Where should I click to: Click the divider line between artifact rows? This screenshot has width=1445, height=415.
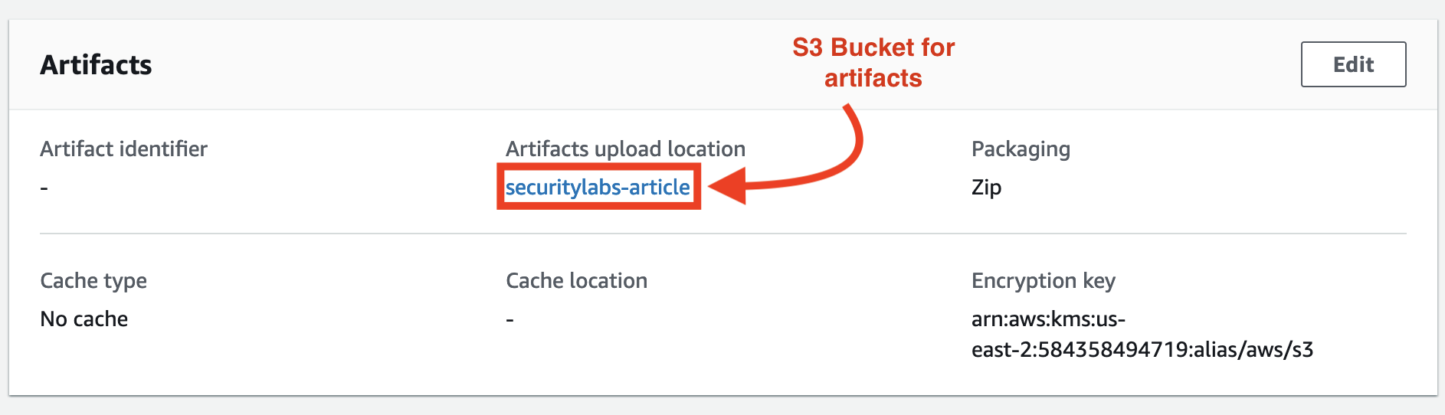(x=722, y=234)
